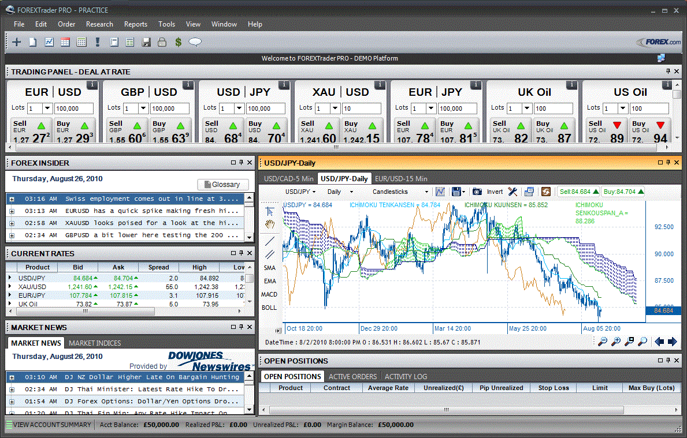Toggle MACD indicator on chart
The width and height of the screenshot is (687, 438).
[269, 294]
